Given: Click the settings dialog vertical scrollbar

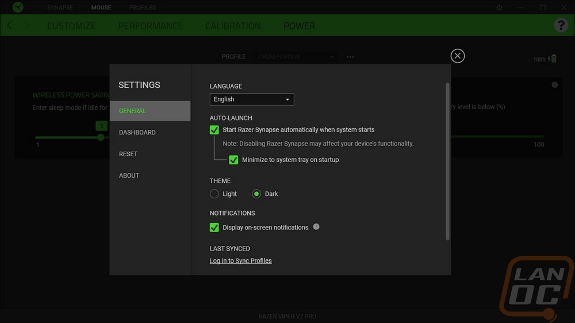Looking at the screenshot, I should pyautogui.click(x=447, y=161).
